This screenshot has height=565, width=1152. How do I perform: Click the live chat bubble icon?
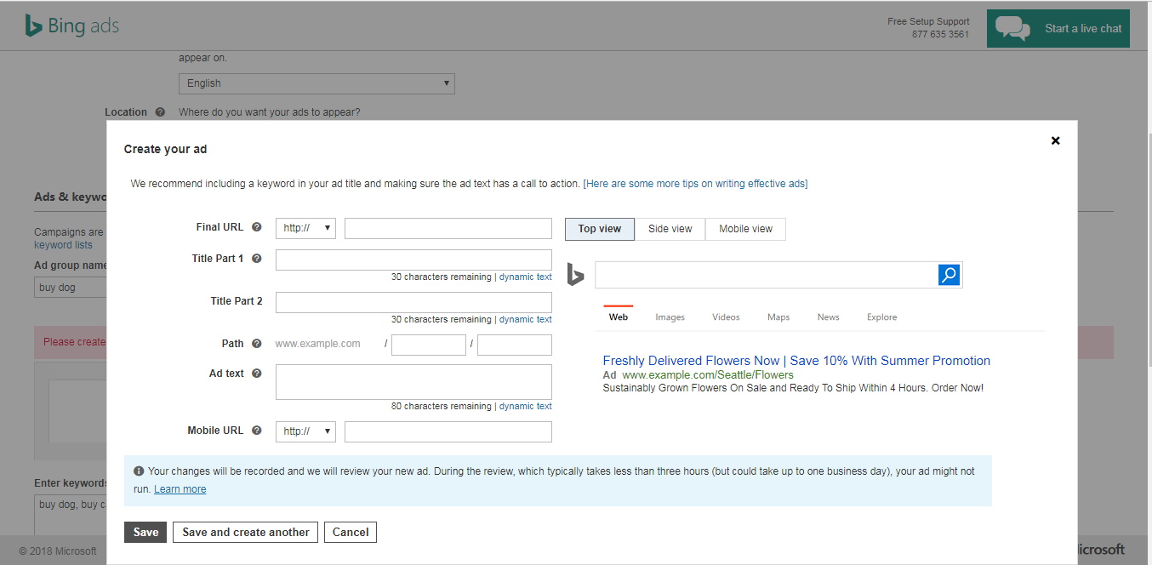click(x=1012, y=28)
